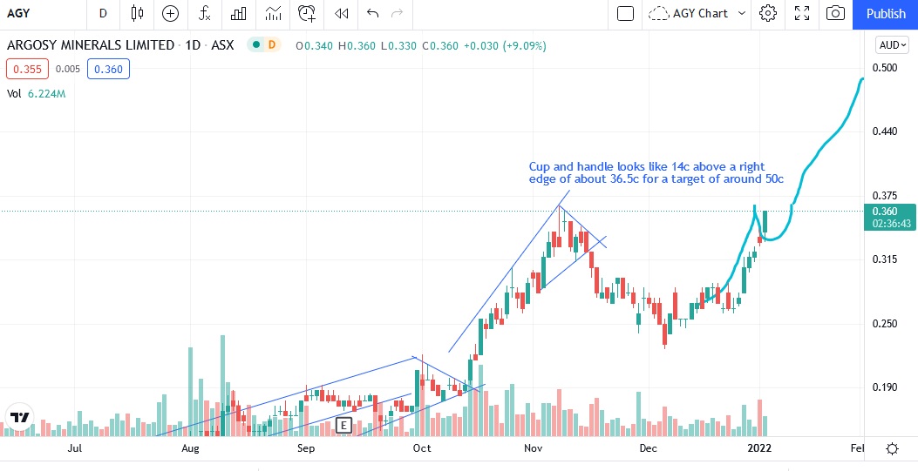Click the Nov label on time axis
Screen dimensions: 918x471
pos(533,448)
